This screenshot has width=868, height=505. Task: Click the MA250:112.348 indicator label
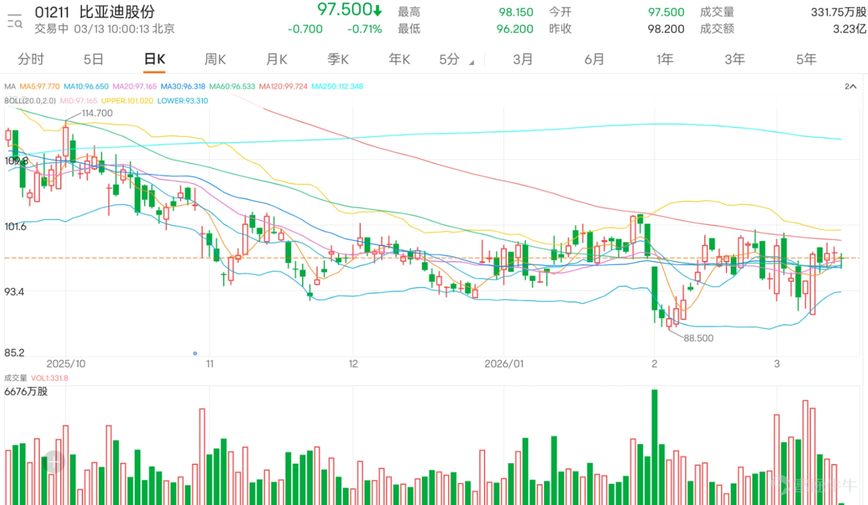[337, 86]
